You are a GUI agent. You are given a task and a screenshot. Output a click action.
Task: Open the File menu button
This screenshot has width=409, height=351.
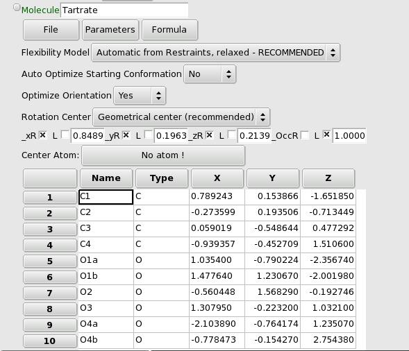point(51,30)
